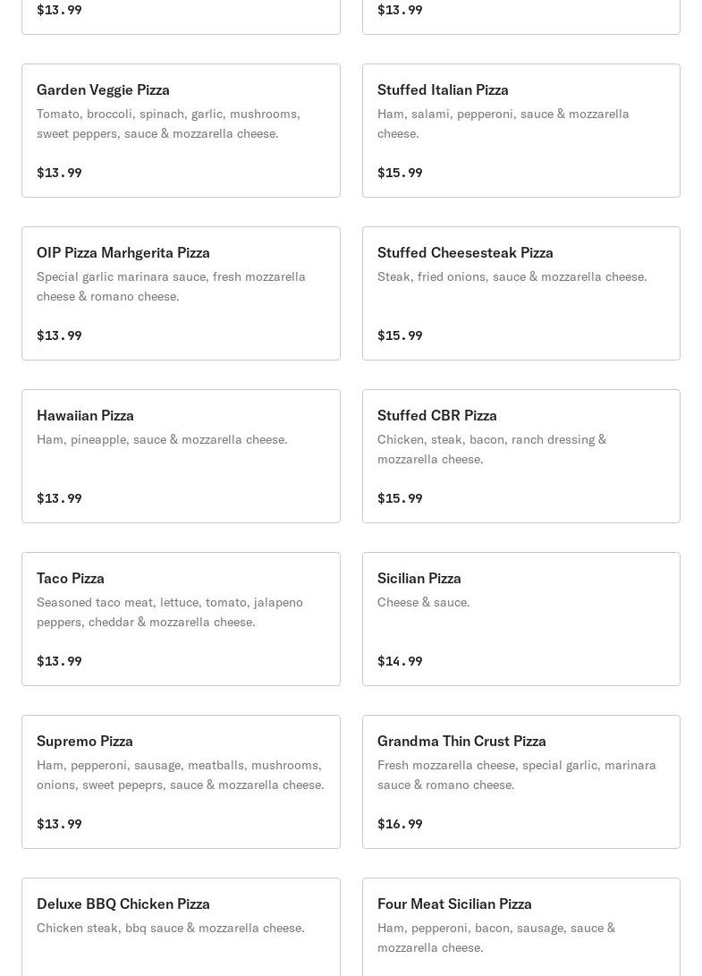Choose Deluxe BBQ Chicken Pizza
This screenshot has height=976, width=702.
pos(181,930)
